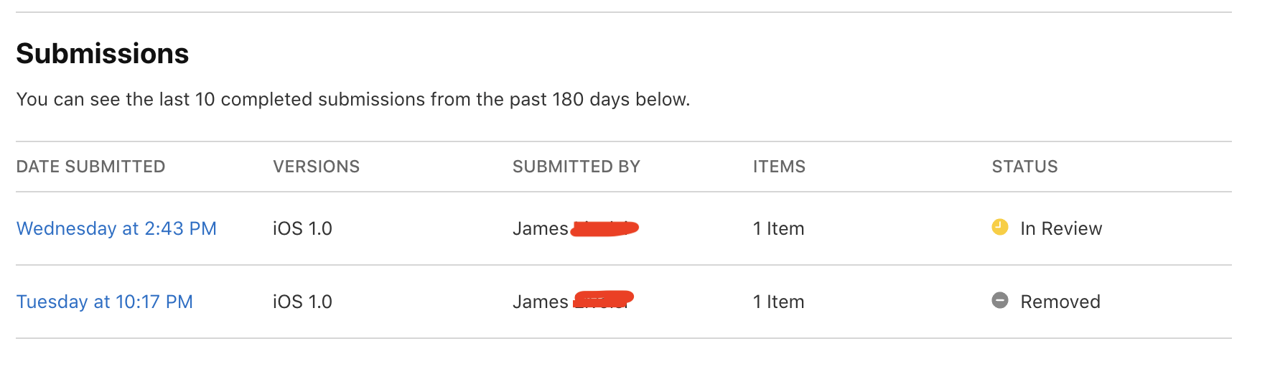Click the redacted surname in the first row
Screen dimensions: 1275x382
click(604, 228)
